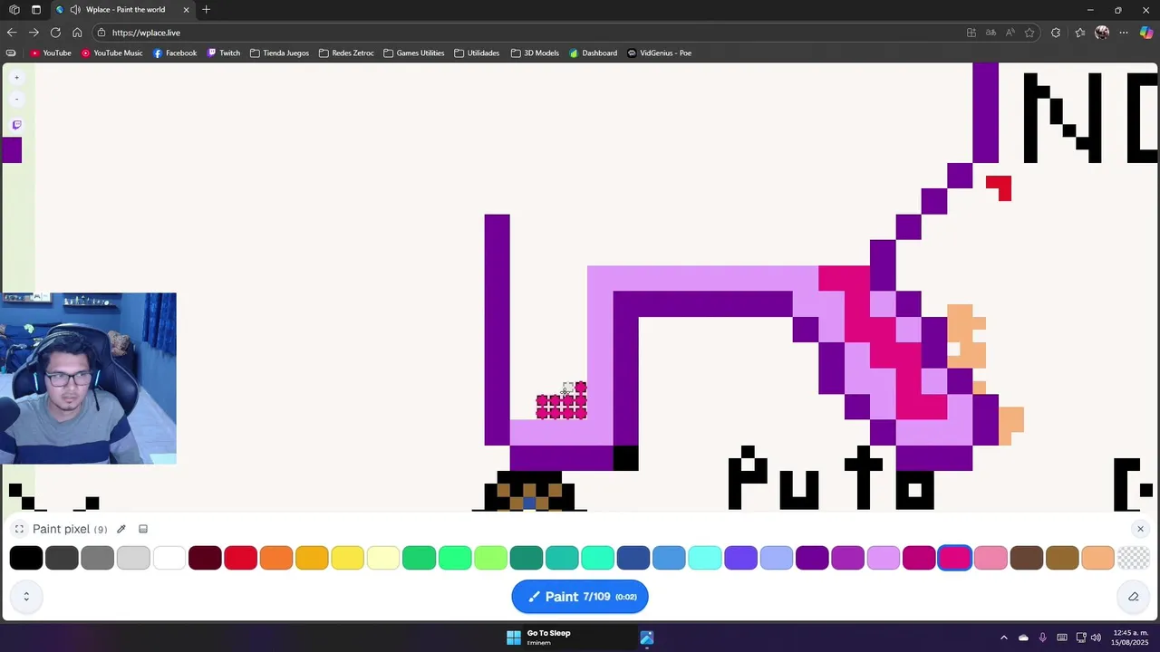Select the transparent checkered swatch

[x=1134, y=558]
